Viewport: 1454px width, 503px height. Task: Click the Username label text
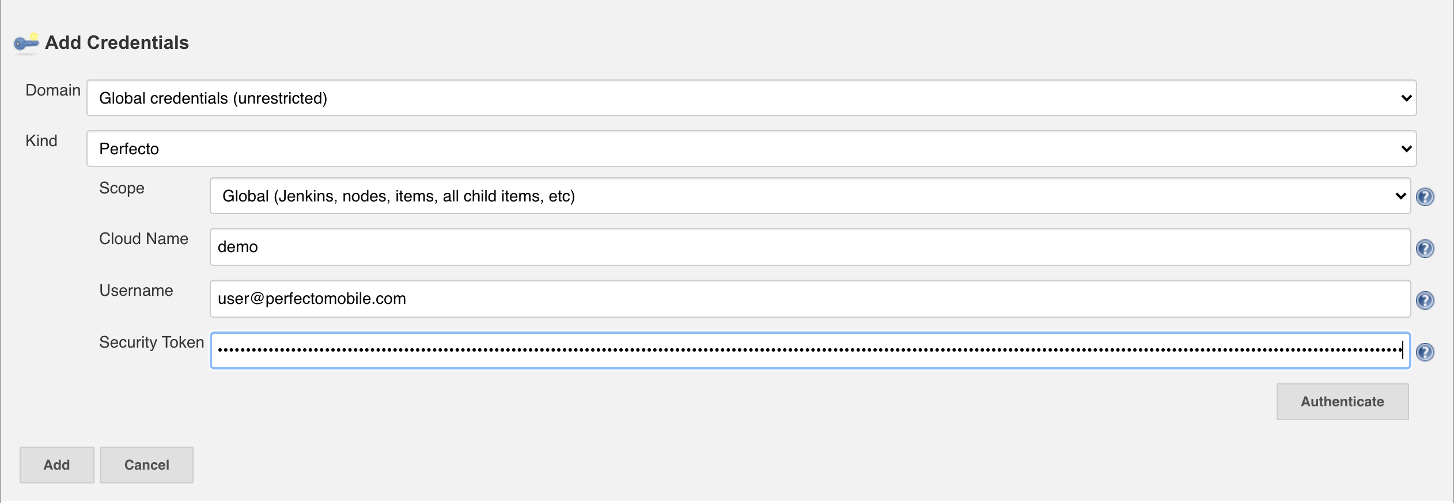(136, 291)
